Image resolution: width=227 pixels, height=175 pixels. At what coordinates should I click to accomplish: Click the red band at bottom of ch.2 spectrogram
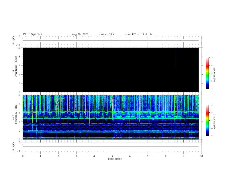click(111, 139)
